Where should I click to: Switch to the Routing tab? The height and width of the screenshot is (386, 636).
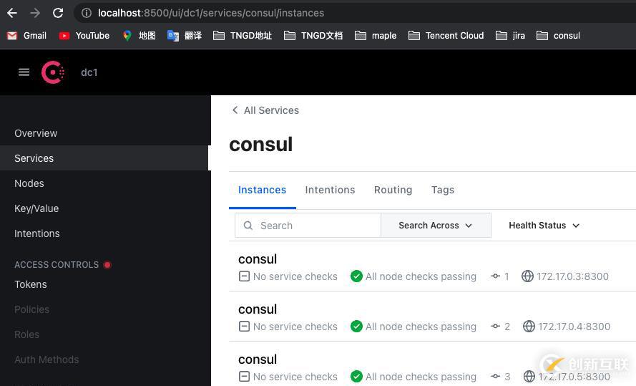pyautogui.click(x=393, y=190)
